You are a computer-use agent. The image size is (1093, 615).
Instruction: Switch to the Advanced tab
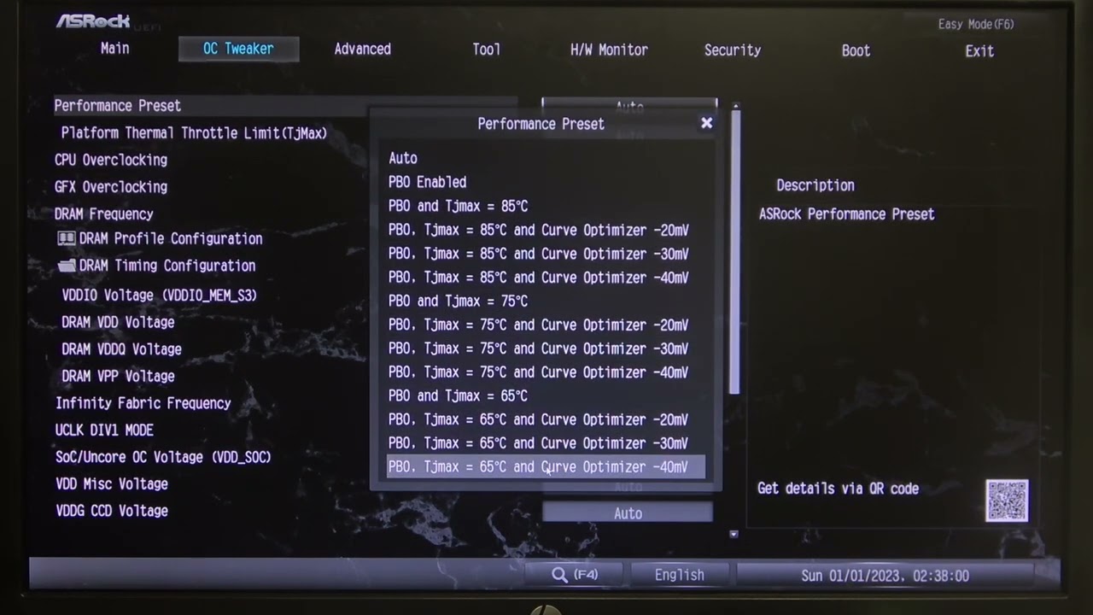362,50
